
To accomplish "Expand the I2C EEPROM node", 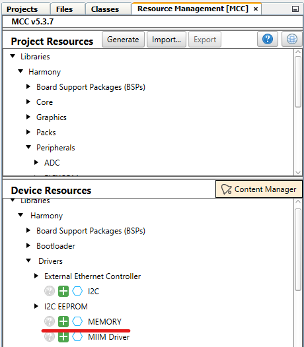I will (x=36, y=306).
